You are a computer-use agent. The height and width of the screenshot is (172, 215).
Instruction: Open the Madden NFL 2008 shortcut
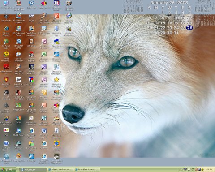pos(19,95)
